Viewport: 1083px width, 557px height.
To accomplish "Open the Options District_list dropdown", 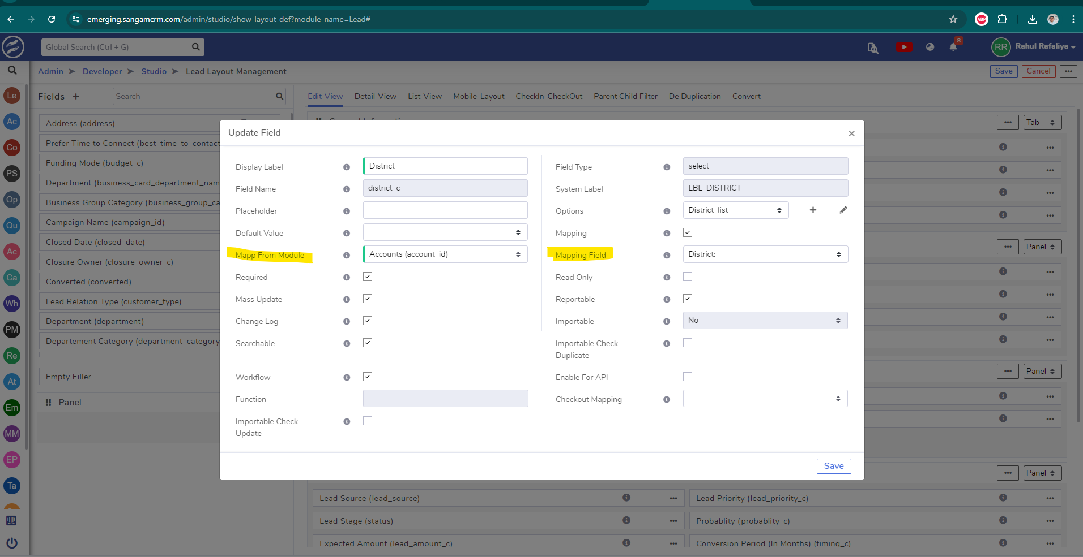I will (736, 210).
